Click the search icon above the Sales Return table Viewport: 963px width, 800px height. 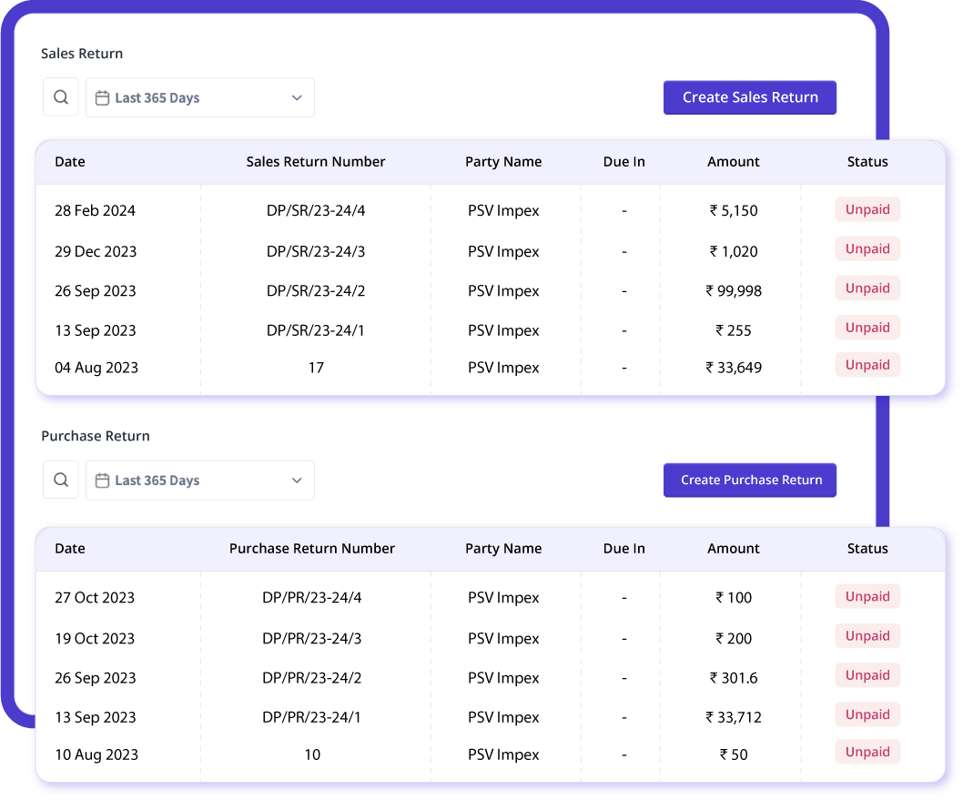click(60, 96)
